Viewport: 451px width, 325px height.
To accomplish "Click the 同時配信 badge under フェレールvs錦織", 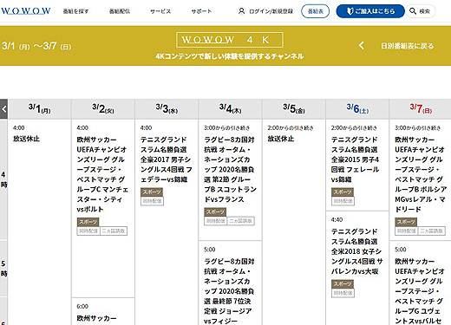I will (343, 201).
